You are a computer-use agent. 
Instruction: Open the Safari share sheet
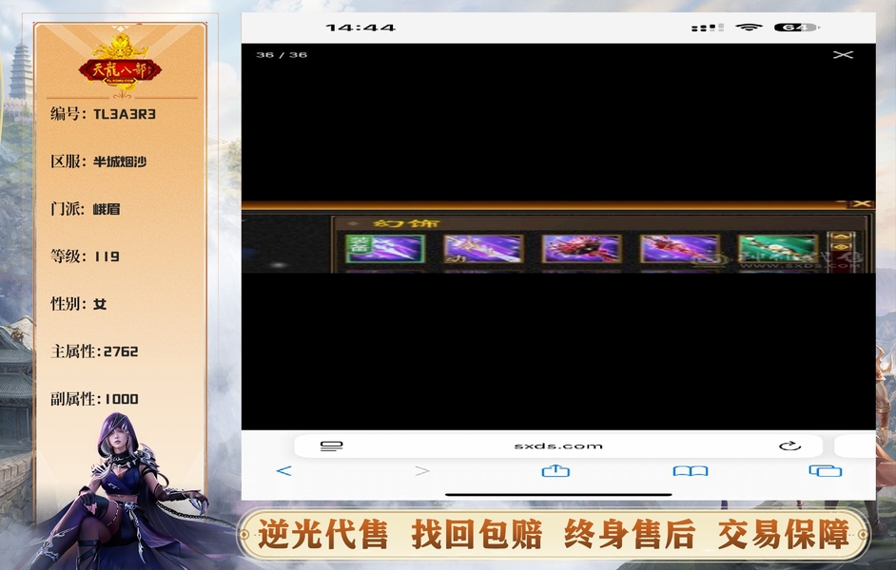(x=555, y=470)
